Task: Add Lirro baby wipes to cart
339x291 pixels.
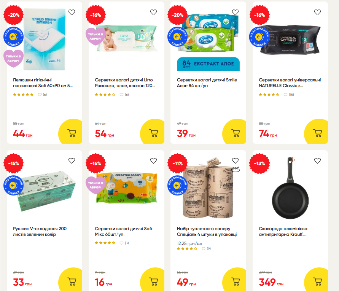Action: coord(153,132)
